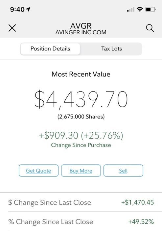The image size is (162, 231).
Task: Tap the cellular signal bars icon
Action: [x=130, y=10]
